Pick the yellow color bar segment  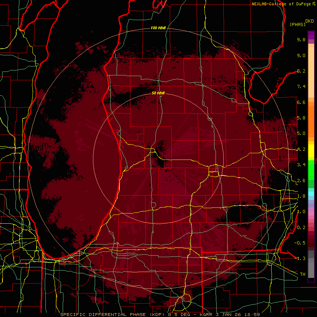(x=311, y=151)
